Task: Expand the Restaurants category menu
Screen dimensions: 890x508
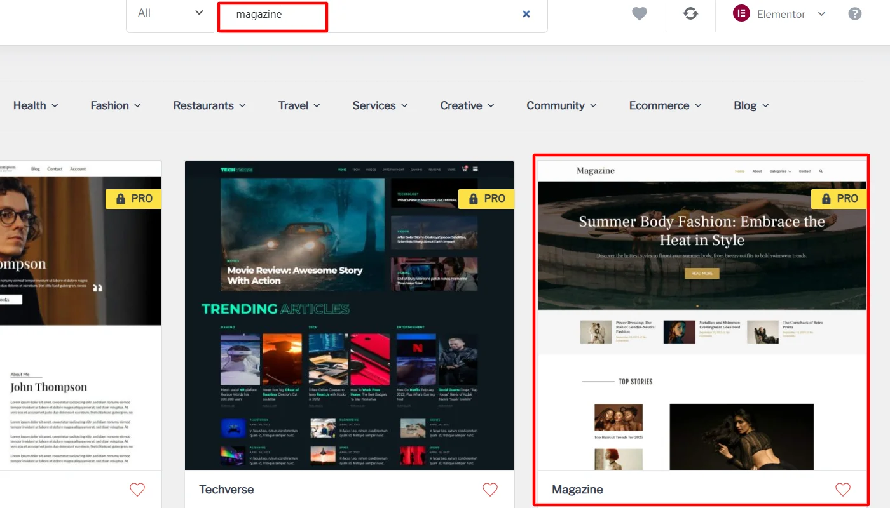Action: click(210, 105)
